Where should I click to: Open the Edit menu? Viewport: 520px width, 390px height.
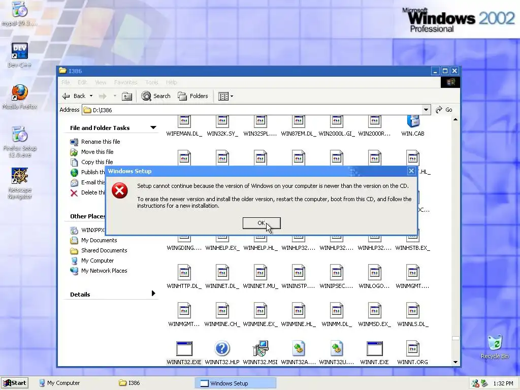82,82
